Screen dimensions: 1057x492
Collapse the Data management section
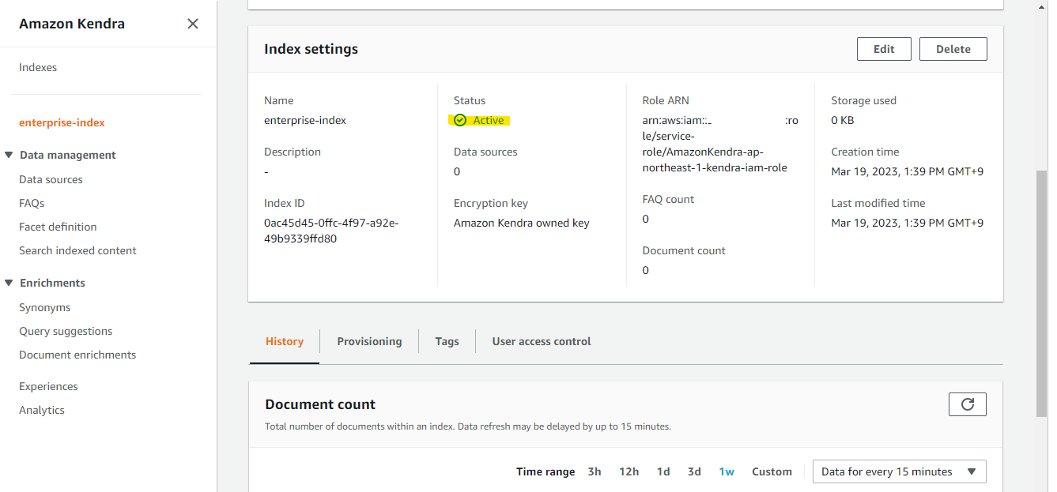tap(8, 155)
